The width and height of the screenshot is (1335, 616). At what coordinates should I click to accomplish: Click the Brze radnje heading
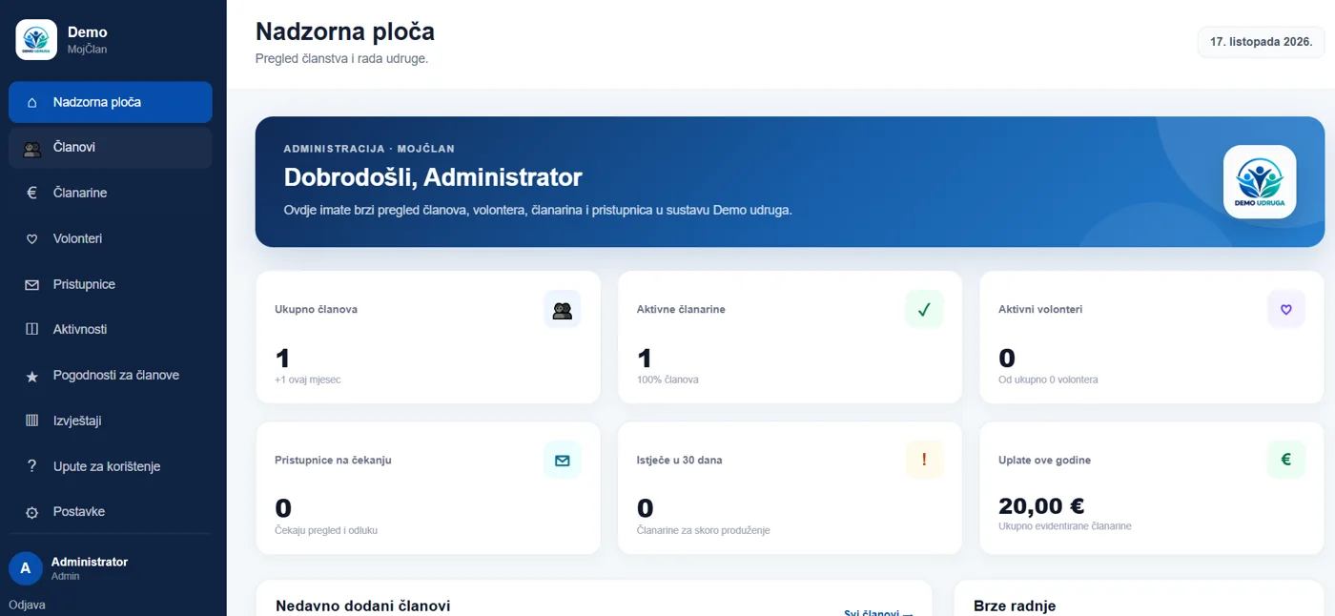tap(1015, 606)
